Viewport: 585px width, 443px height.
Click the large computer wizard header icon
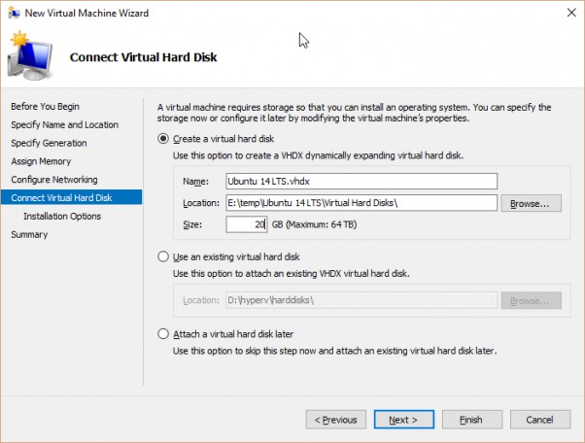coord(30,56)
